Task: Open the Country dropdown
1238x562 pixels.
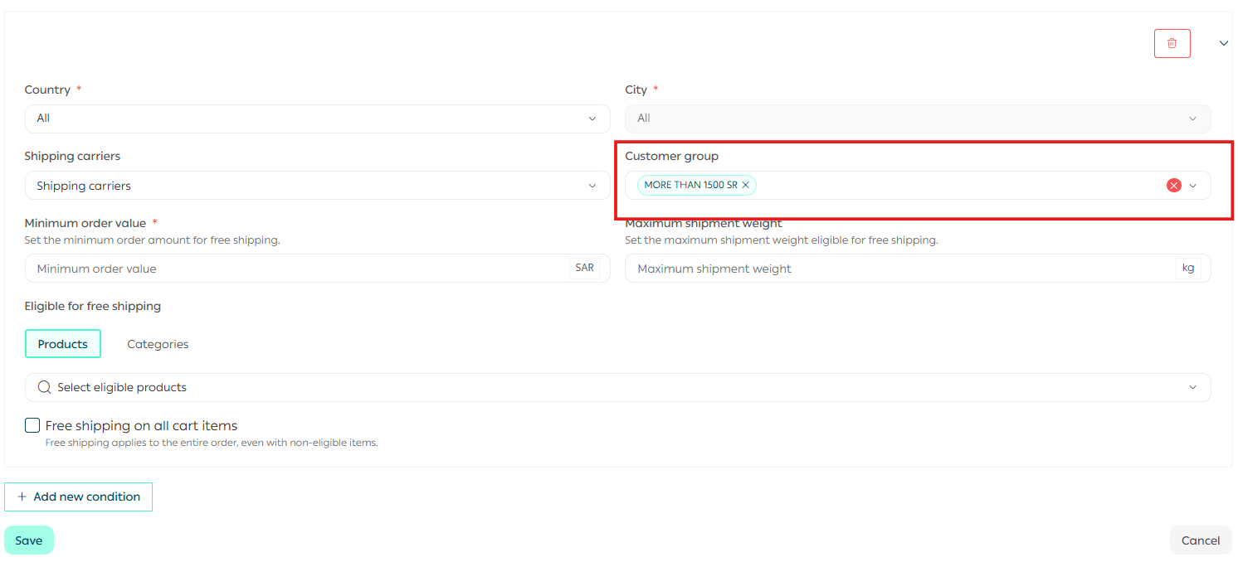Action: click(x=317, y=119)
